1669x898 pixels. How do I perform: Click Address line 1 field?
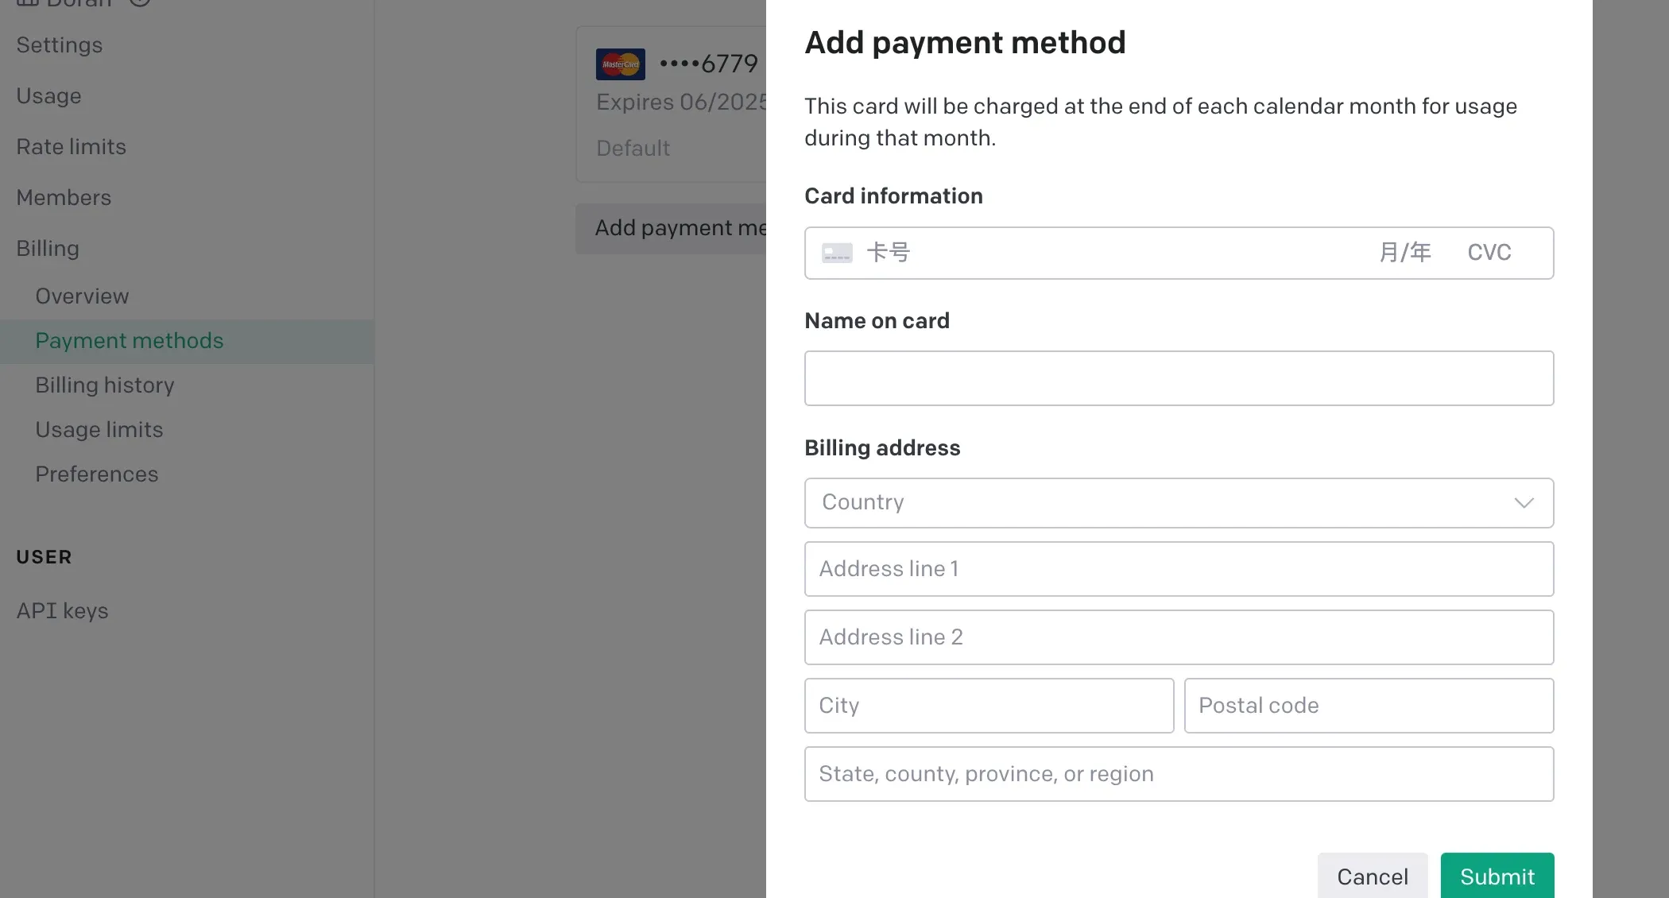(x=1179, y=569)
